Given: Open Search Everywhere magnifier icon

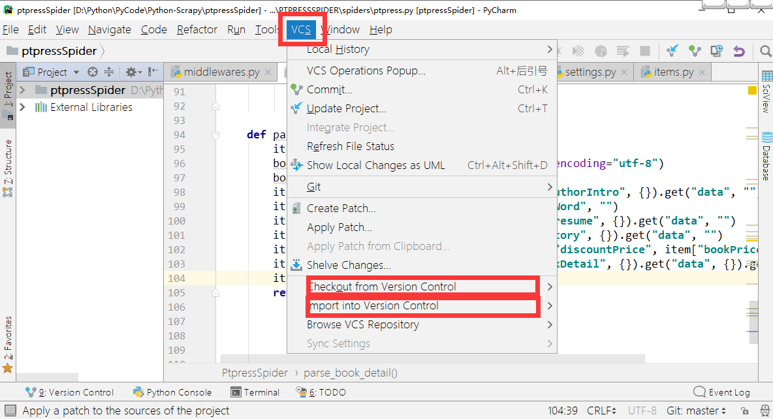Looking at the screenshot, I should [765, 51].
